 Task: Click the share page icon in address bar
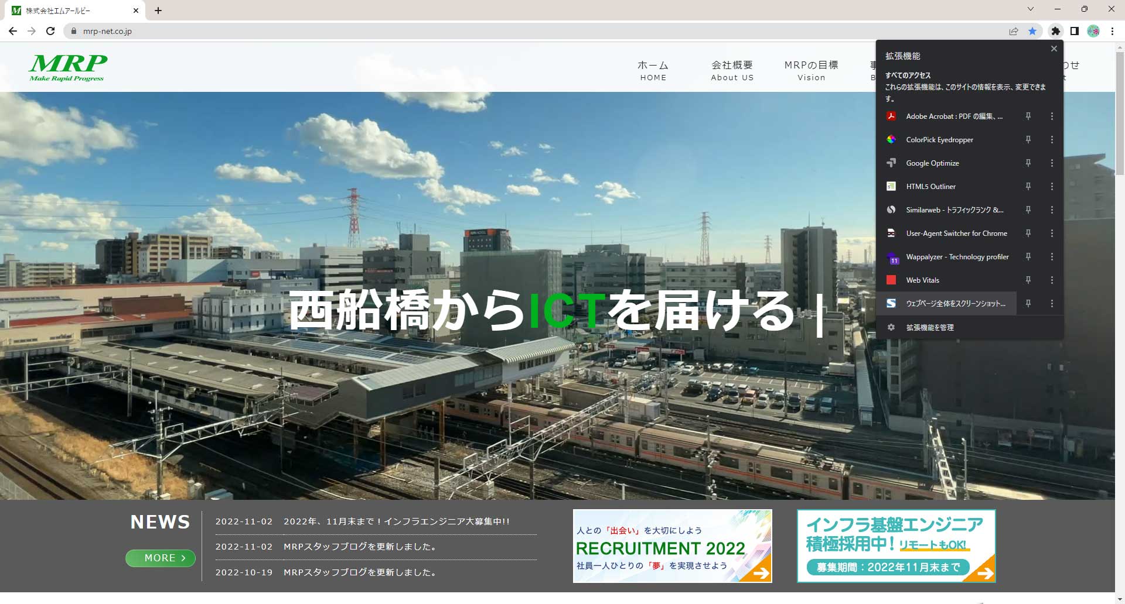(x=1013, y=31)
